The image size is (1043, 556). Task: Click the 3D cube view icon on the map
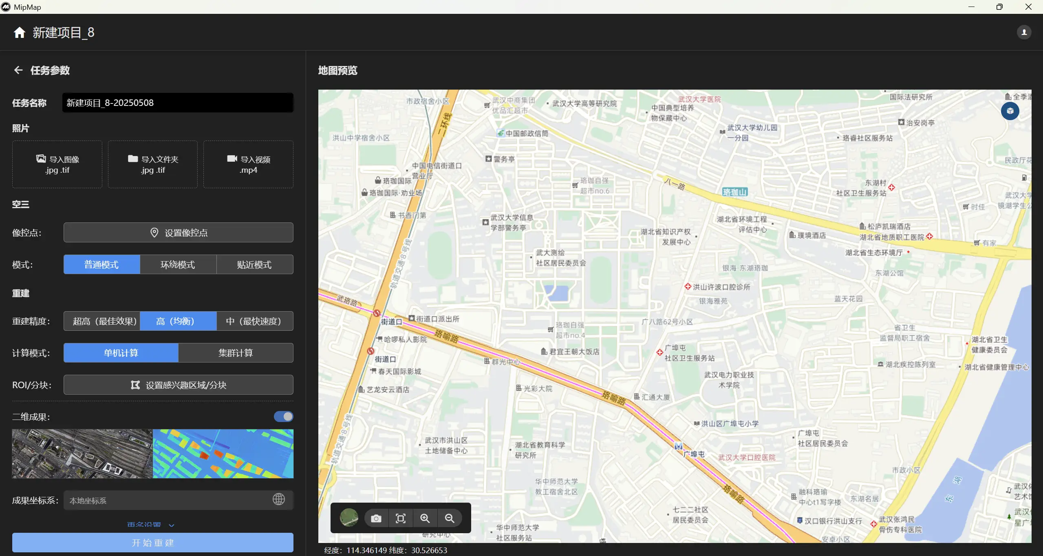[x=1010, y=111]
